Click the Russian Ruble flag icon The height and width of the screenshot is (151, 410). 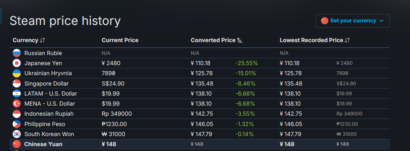point(17,53)
